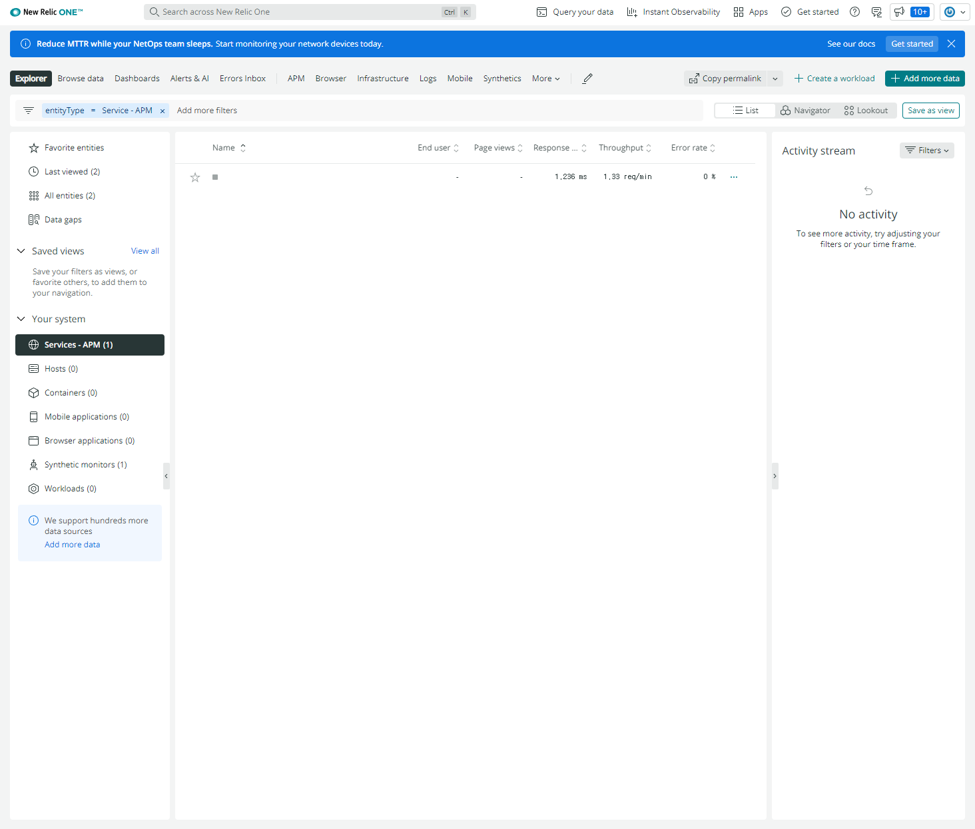975x829 pixels.
Task: Click Copy permalink button
Action: tap(725, 79)
